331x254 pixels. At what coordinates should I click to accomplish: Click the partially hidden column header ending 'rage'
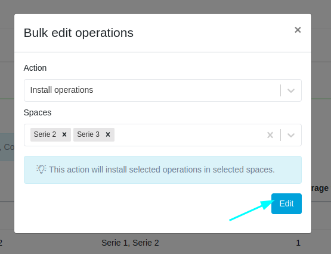[x=320, y=188]
